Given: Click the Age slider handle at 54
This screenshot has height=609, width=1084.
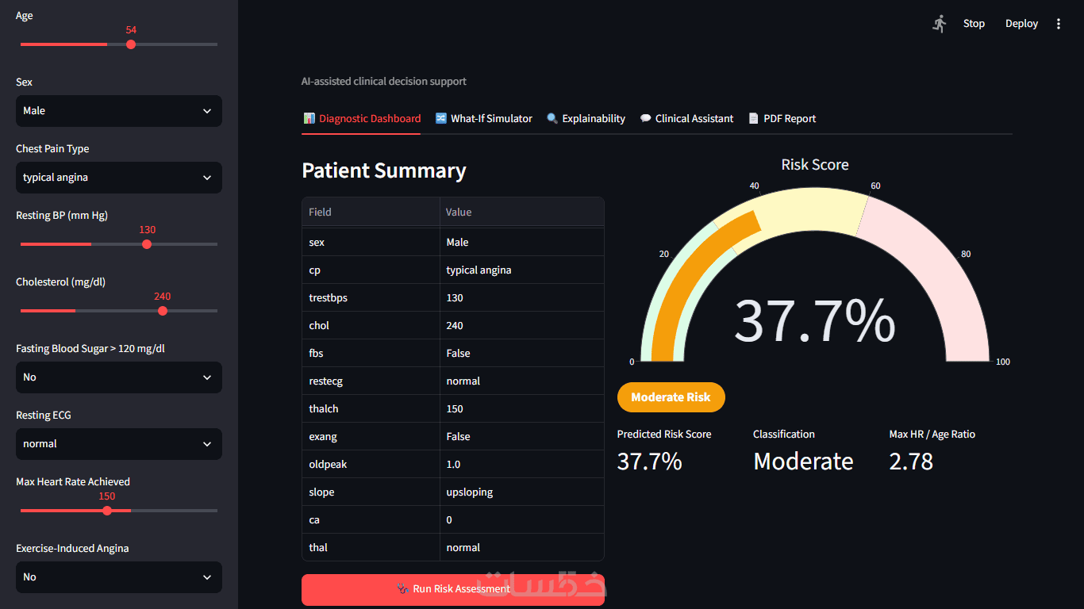Looking at the screenshot, I should point(131,44).
